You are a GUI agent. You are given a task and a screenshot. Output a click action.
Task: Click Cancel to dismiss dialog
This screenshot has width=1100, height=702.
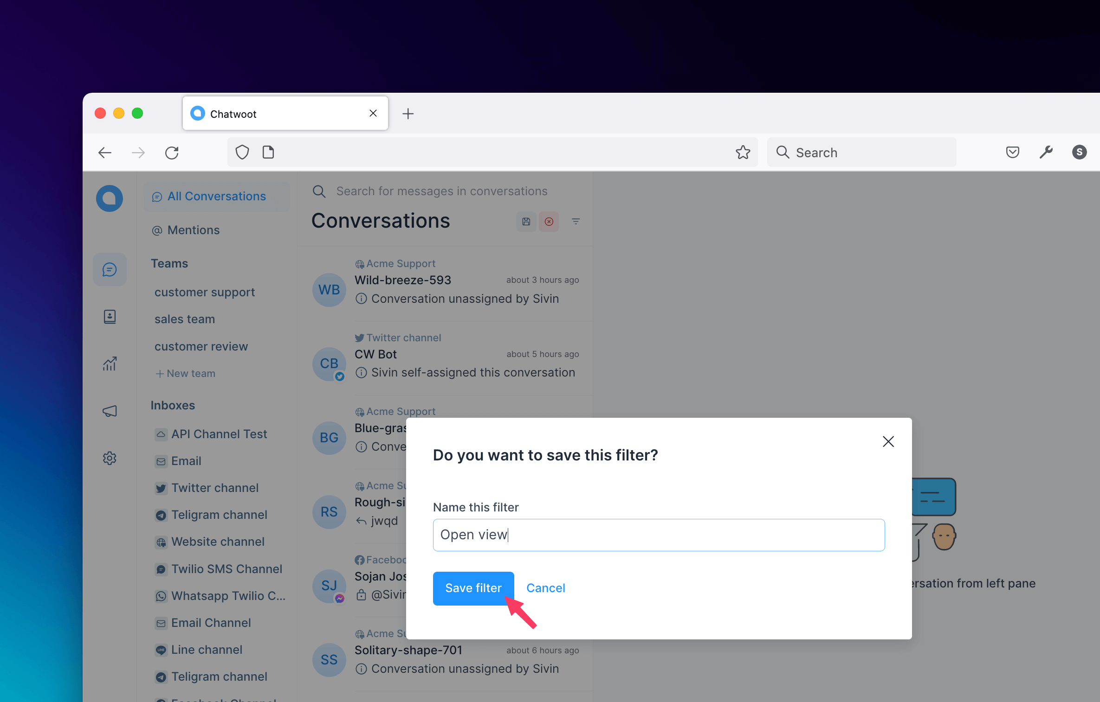(x=544, y=588)
